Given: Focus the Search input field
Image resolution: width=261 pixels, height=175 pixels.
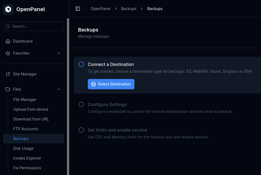Looking at the screenshot, I should click(37, 26).
